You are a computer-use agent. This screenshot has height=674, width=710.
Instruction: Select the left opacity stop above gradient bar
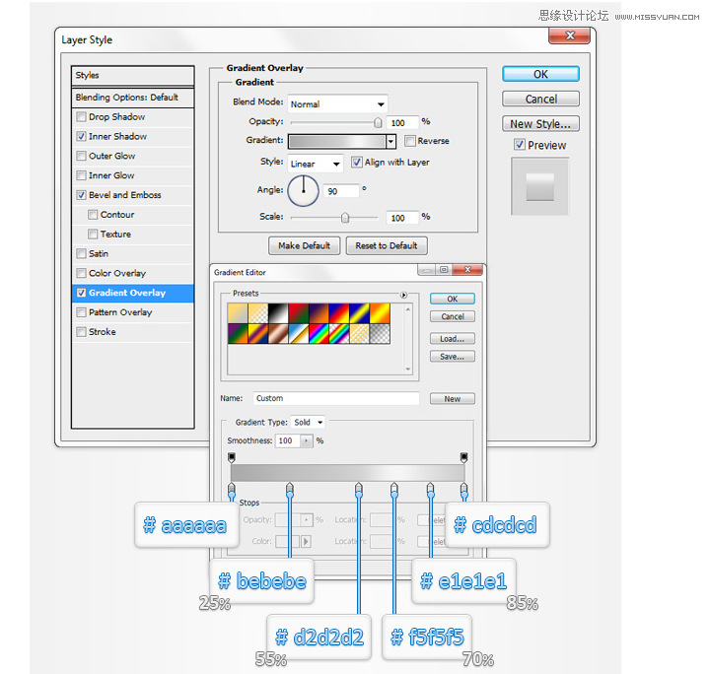pyautogui.click(x=232, y=457)
